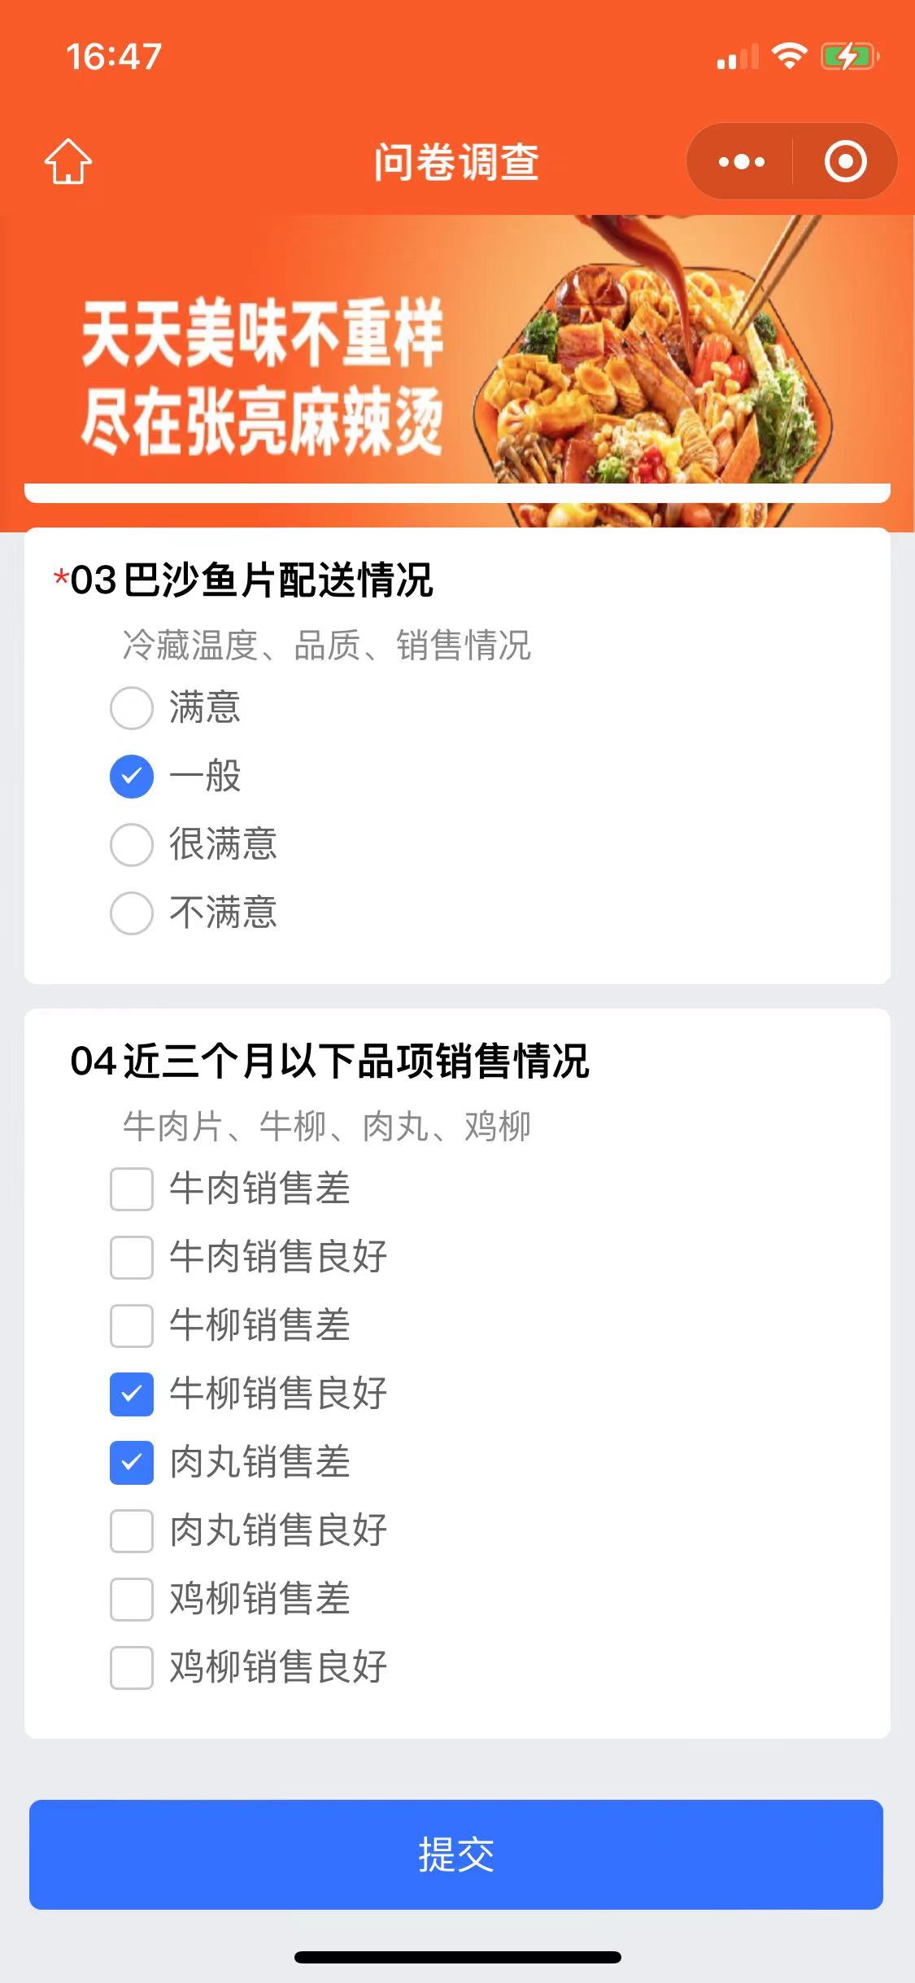Check the 牛肉销售良好 checkbox
The width and height of the screenshot is (915, 1983).
point(132,1257)
